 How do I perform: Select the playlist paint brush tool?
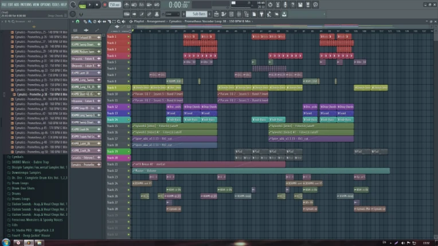[89, 21]
